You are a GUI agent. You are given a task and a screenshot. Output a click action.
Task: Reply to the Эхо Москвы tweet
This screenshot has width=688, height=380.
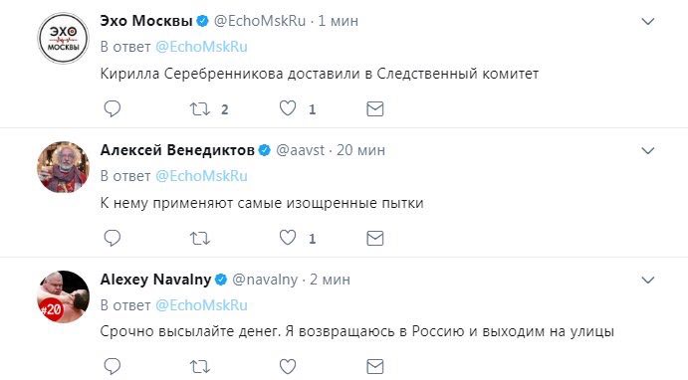[112, 108]
